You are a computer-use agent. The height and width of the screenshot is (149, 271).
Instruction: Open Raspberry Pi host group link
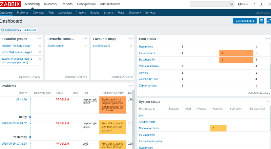click(x=147, y=60)
